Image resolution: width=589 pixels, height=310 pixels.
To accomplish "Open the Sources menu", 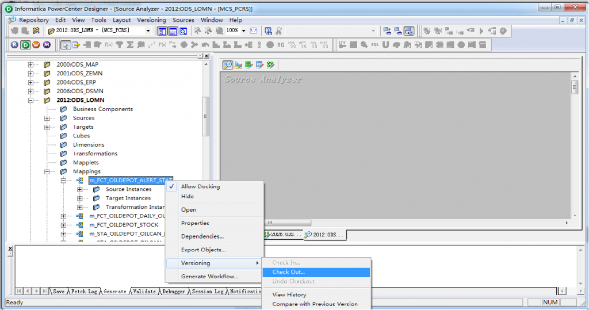I will 183,20.
